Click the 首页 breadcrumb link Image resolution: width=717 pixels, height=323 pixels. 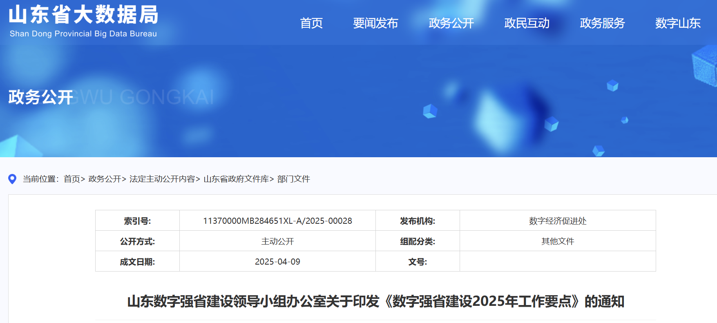tap(72, 179)
